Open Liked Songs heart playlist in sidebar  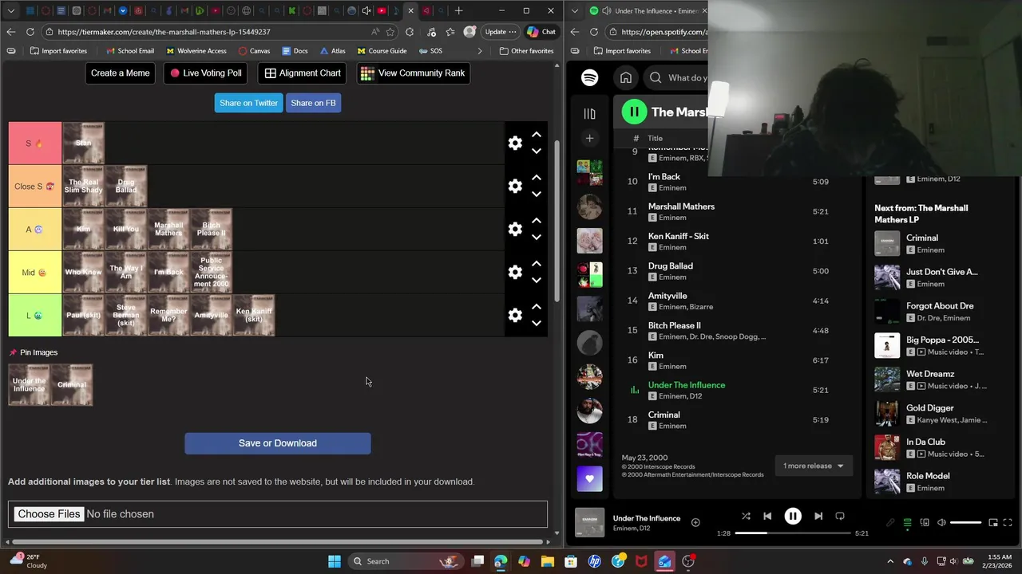click(x=590, y=478)
